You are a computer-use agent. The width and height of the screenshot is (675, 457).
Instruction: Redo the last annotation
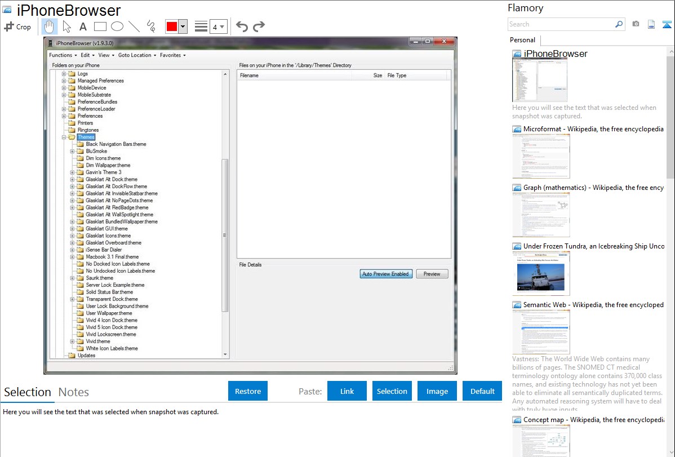(259, 26)
